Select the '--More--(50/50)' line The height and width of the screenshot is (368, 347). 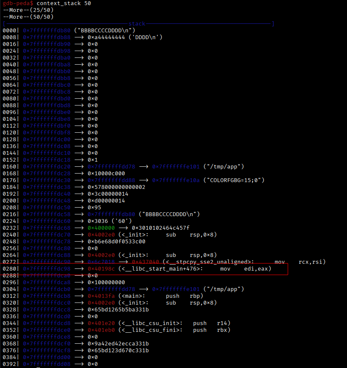click(x=28, y=17)
